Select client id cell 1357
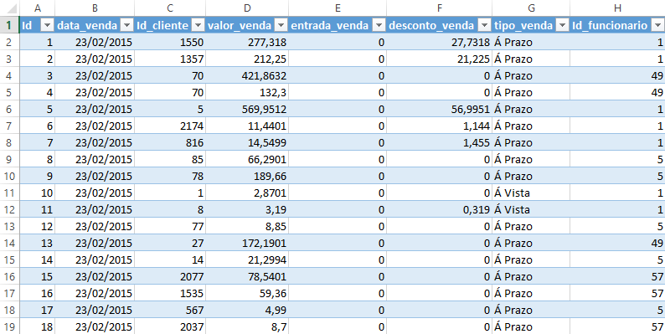This screenshot has width=665, height=334. [170, 59]
